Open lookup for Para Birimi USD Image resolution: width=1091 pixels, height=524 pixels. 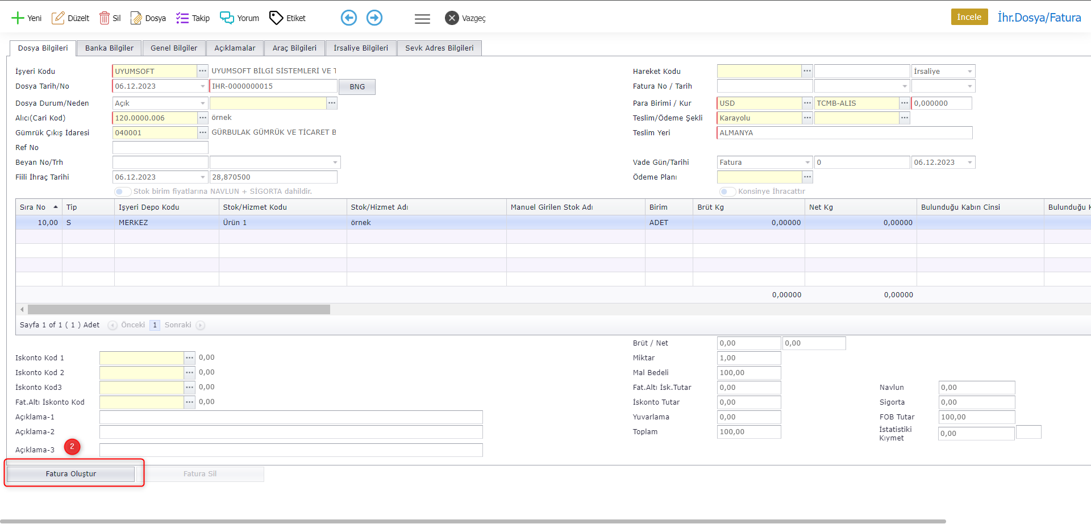pyautogui.click(x=807, y=103)
